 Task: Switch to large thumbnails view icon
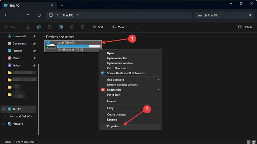pos(254,142)
